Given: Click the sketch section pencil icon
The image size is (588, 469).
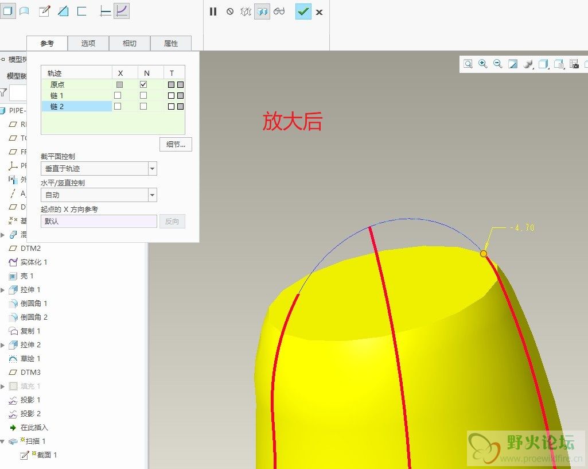Looking at the screenshot, I should pyautogui.click(x=44, y=11).
